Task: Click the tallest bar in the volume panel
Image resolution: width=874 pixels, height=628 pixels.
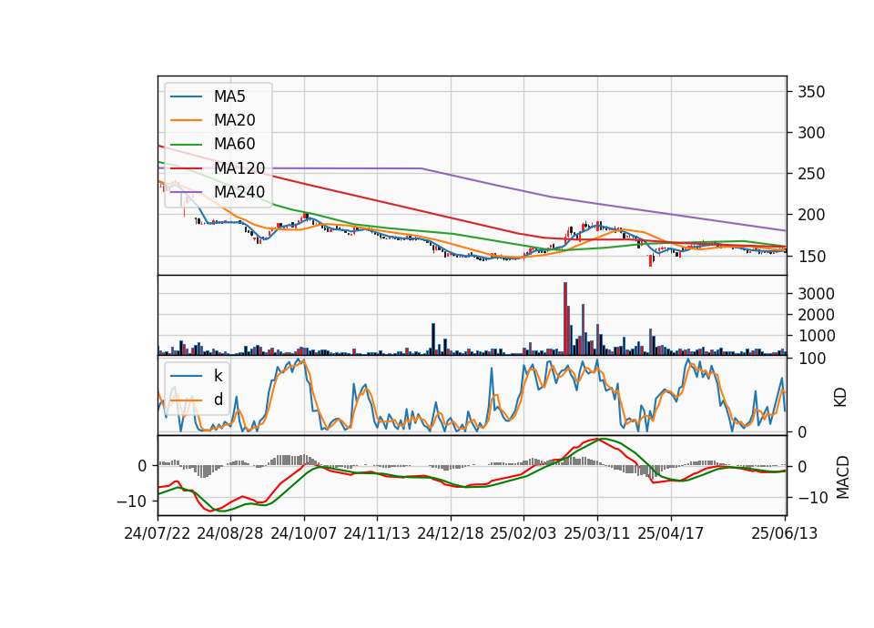Action: 565,319
